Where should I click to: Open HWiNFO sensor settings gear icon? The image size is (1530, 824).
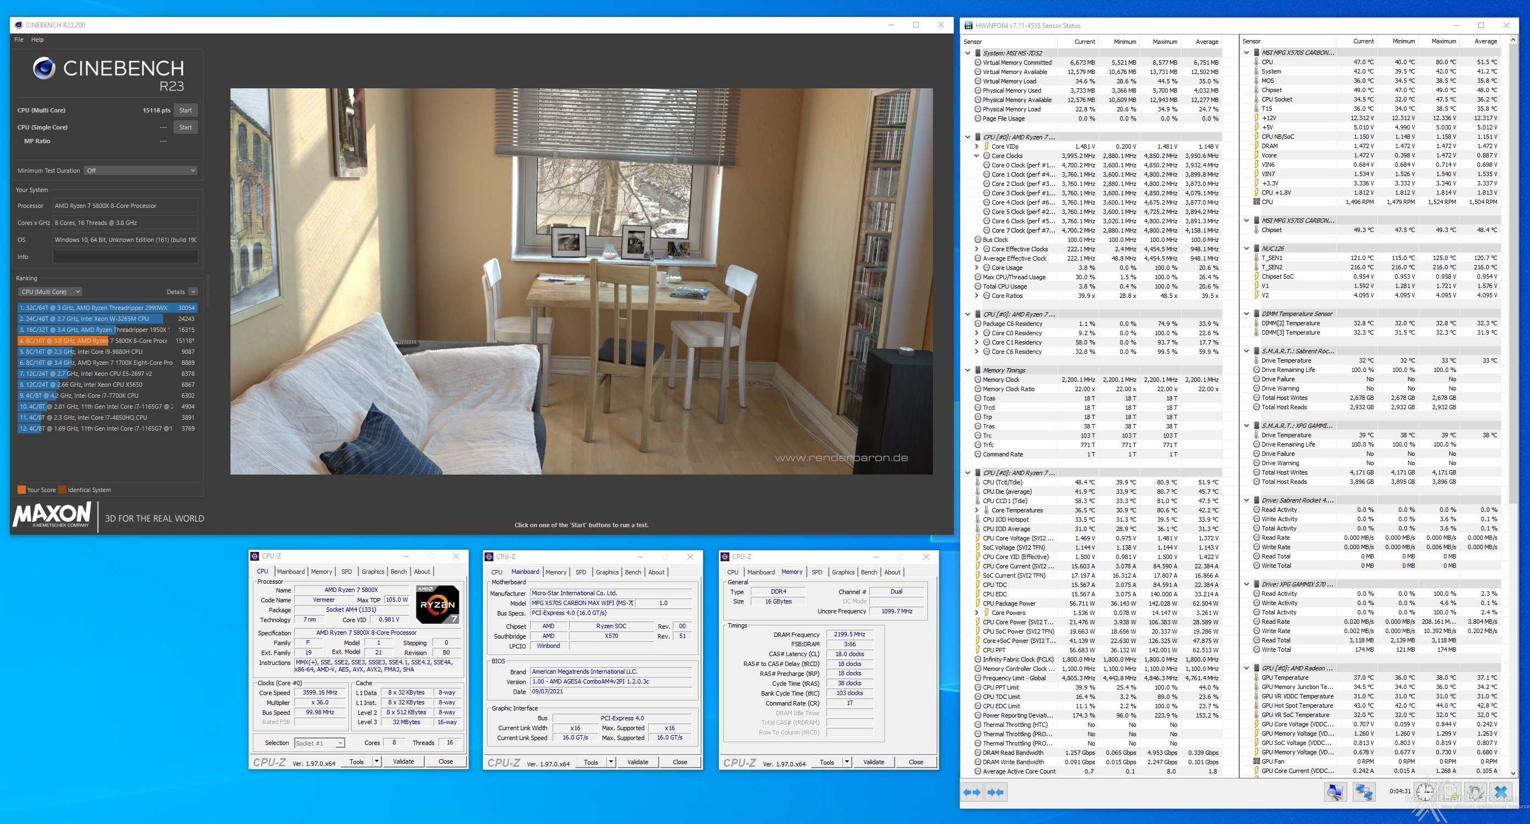pos(1475,792)
